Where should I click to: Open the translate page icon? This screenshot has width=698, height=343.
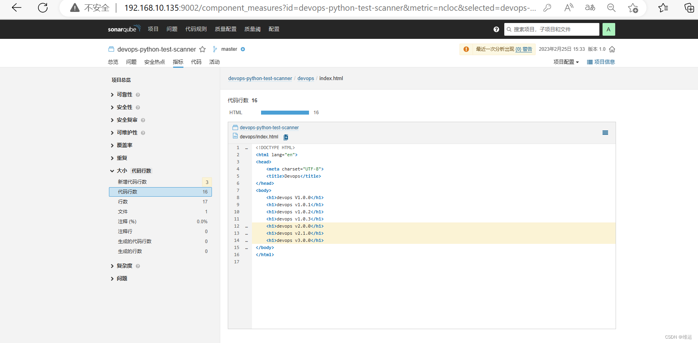pos(590,8)
